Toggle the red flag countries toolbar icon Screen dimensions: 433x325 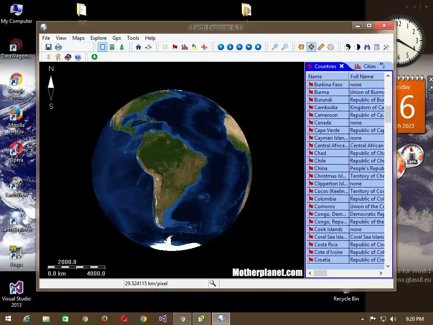(x=175, y=47)
